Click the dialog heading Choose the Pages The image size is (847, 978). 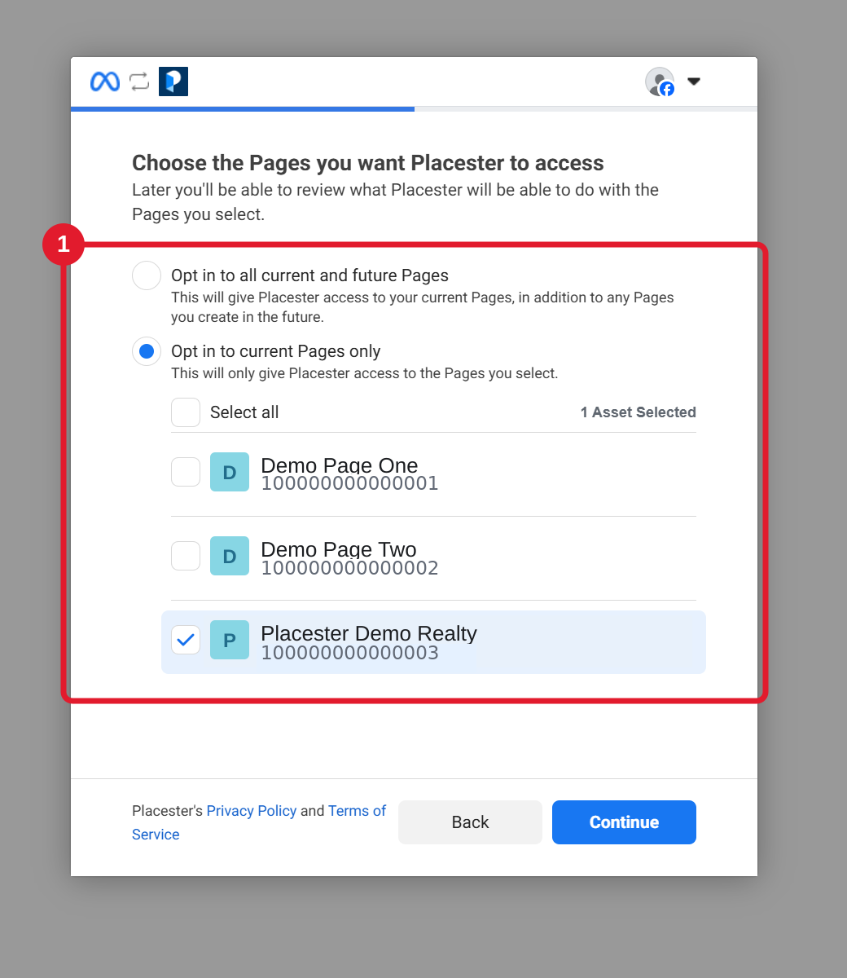[368, 163]
